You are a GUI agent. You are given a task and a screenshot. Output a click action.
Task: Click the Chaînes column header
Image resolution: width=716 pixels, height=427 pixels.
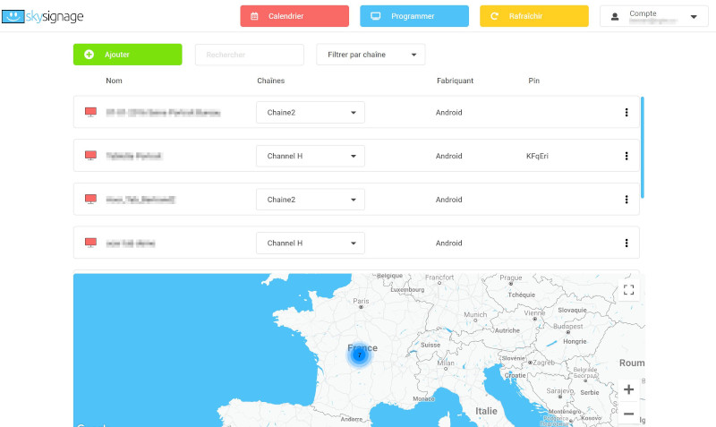pos(271,81)
